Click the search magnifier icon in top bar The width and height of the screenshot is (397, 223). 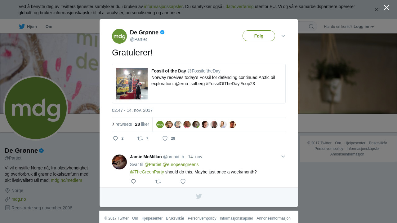click(x=311, y=26)
